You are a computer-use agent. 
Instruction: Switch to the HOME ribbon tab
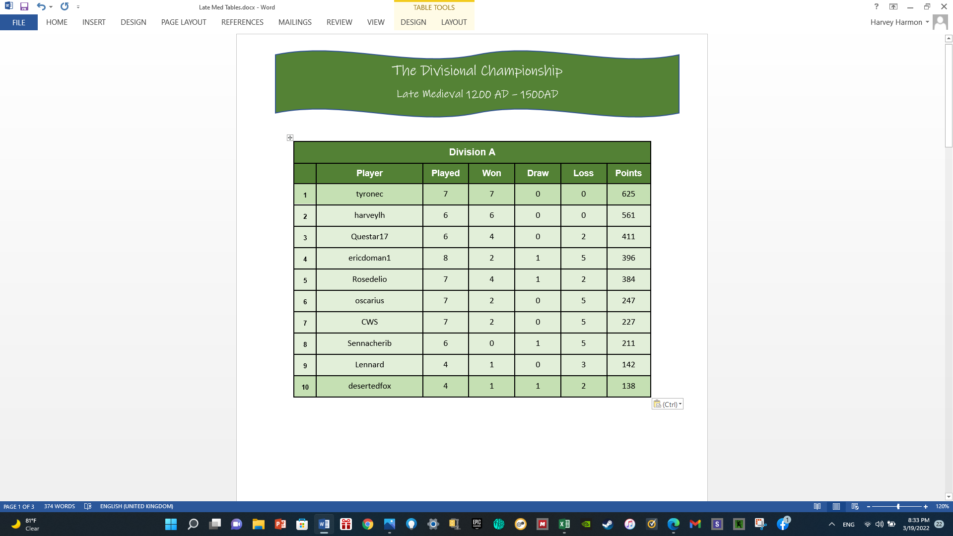[57, 22]
